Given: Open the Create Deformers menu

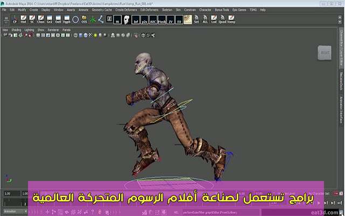Looking at the screenshot, I should (126, 10).
